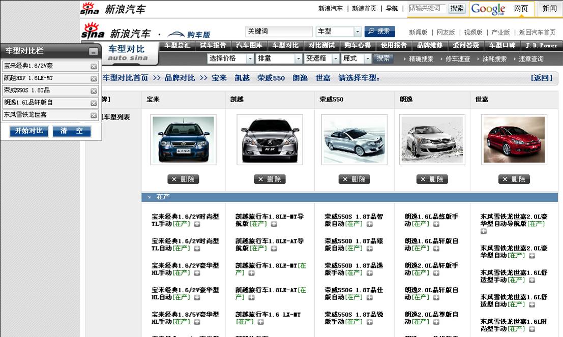Delete the 世嘉 column
Screen dimensions: 563x337
tap(514, 179)
